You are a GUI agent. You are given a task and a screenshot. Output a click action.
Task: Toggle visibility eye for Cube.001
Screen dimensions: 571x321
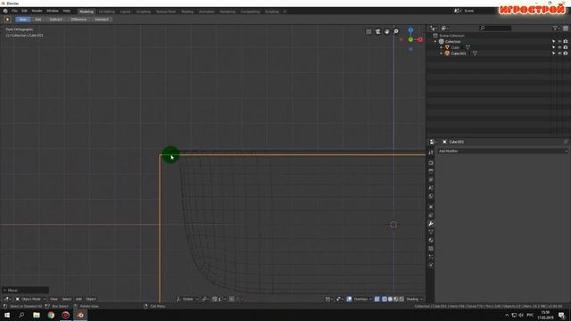coord(559,53)
